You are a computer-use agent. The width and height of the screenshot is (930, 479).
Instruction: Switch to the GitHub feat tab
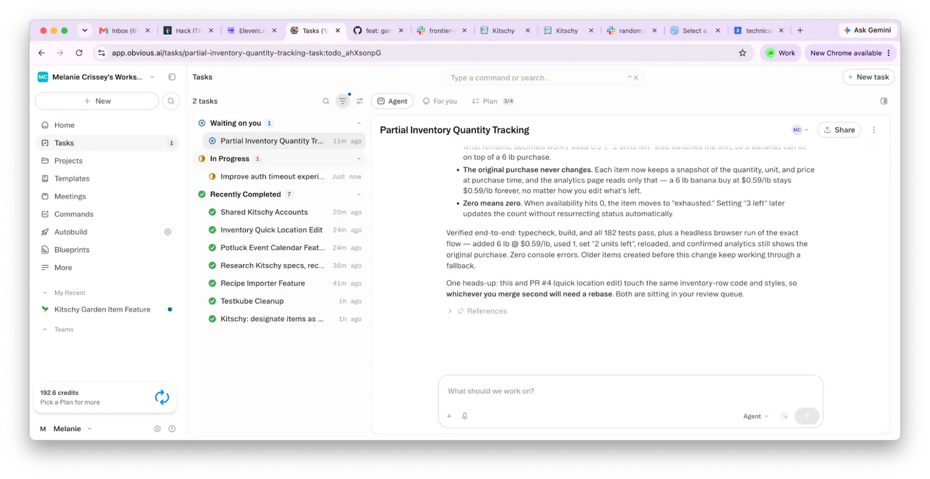pyautogui.click(x=380, y=30)
